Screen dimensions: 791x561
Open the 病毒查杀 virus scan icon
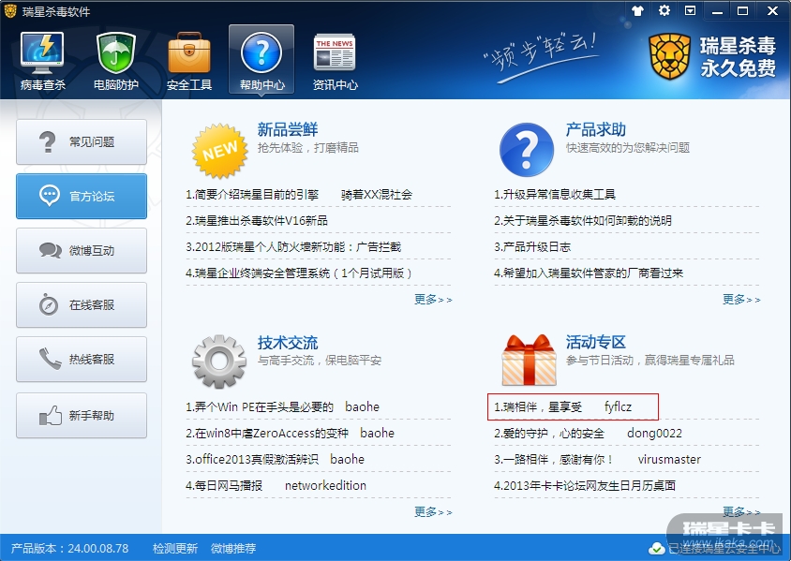click(42, 54)
